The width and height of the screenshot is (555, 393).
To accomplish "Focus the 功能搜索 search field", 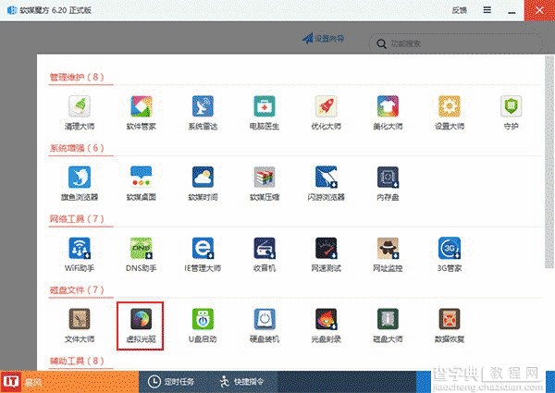I will click(455, 43).
